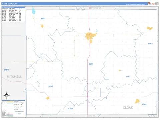
Task: Click the pink line swatch in the map legend
Action: click(x=10, y=114)
